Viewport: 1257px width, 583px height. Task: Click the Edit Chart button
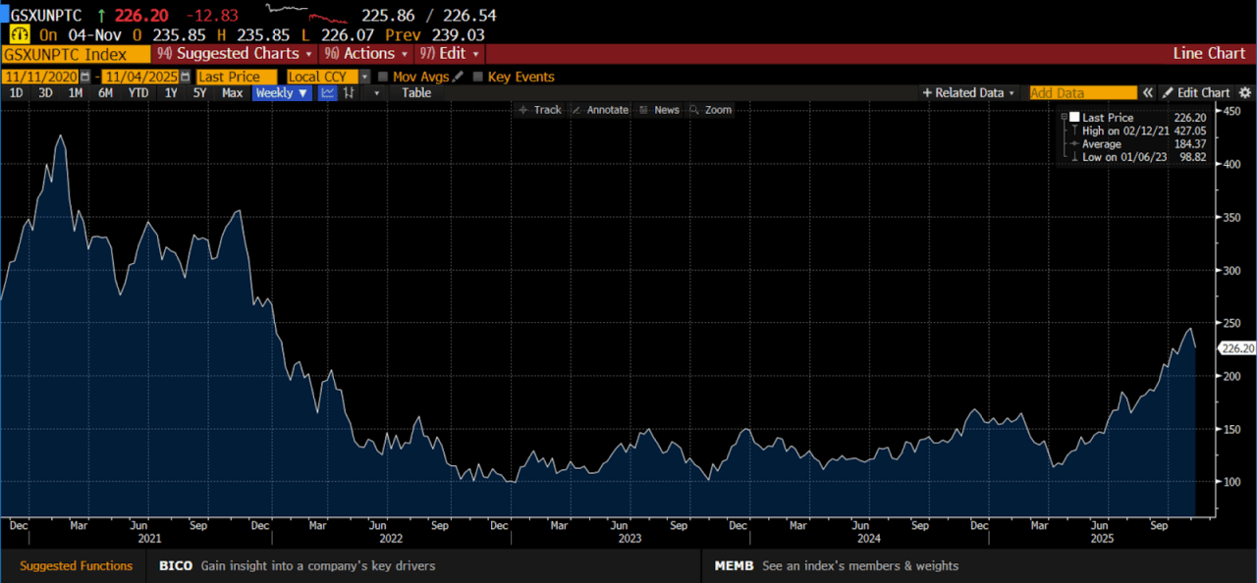[1195, 93]
